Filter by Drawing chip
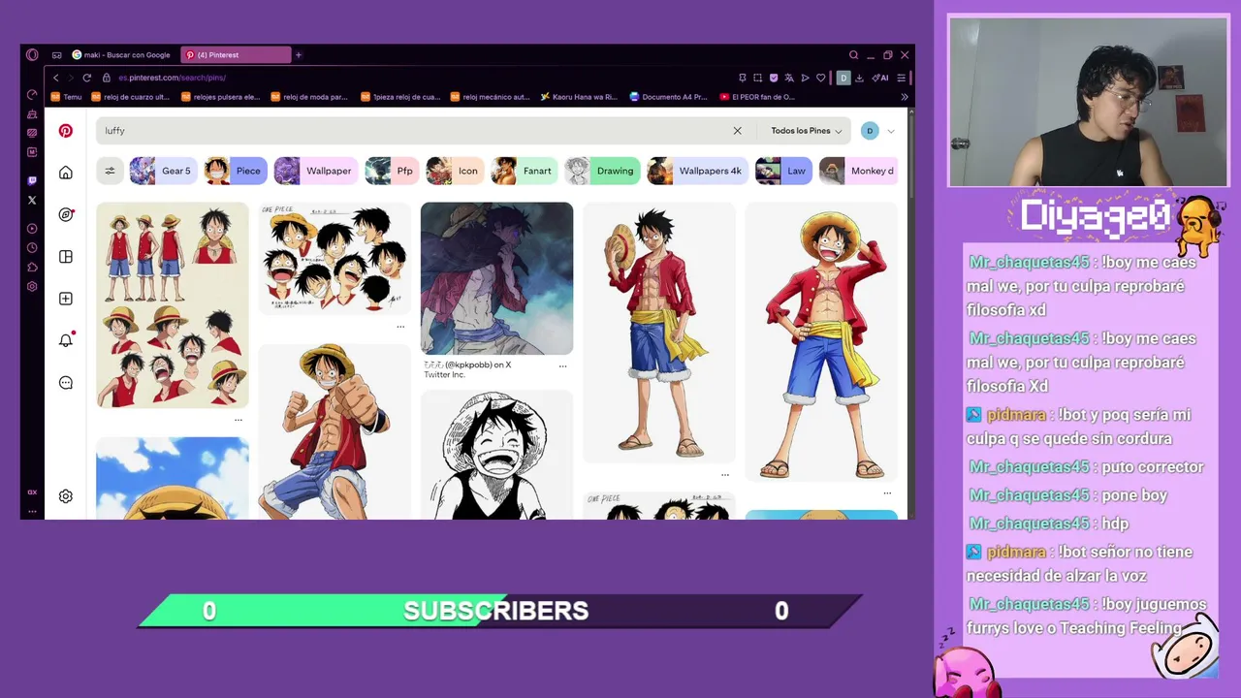This screenshot has width=1241, height=698. 602,171
